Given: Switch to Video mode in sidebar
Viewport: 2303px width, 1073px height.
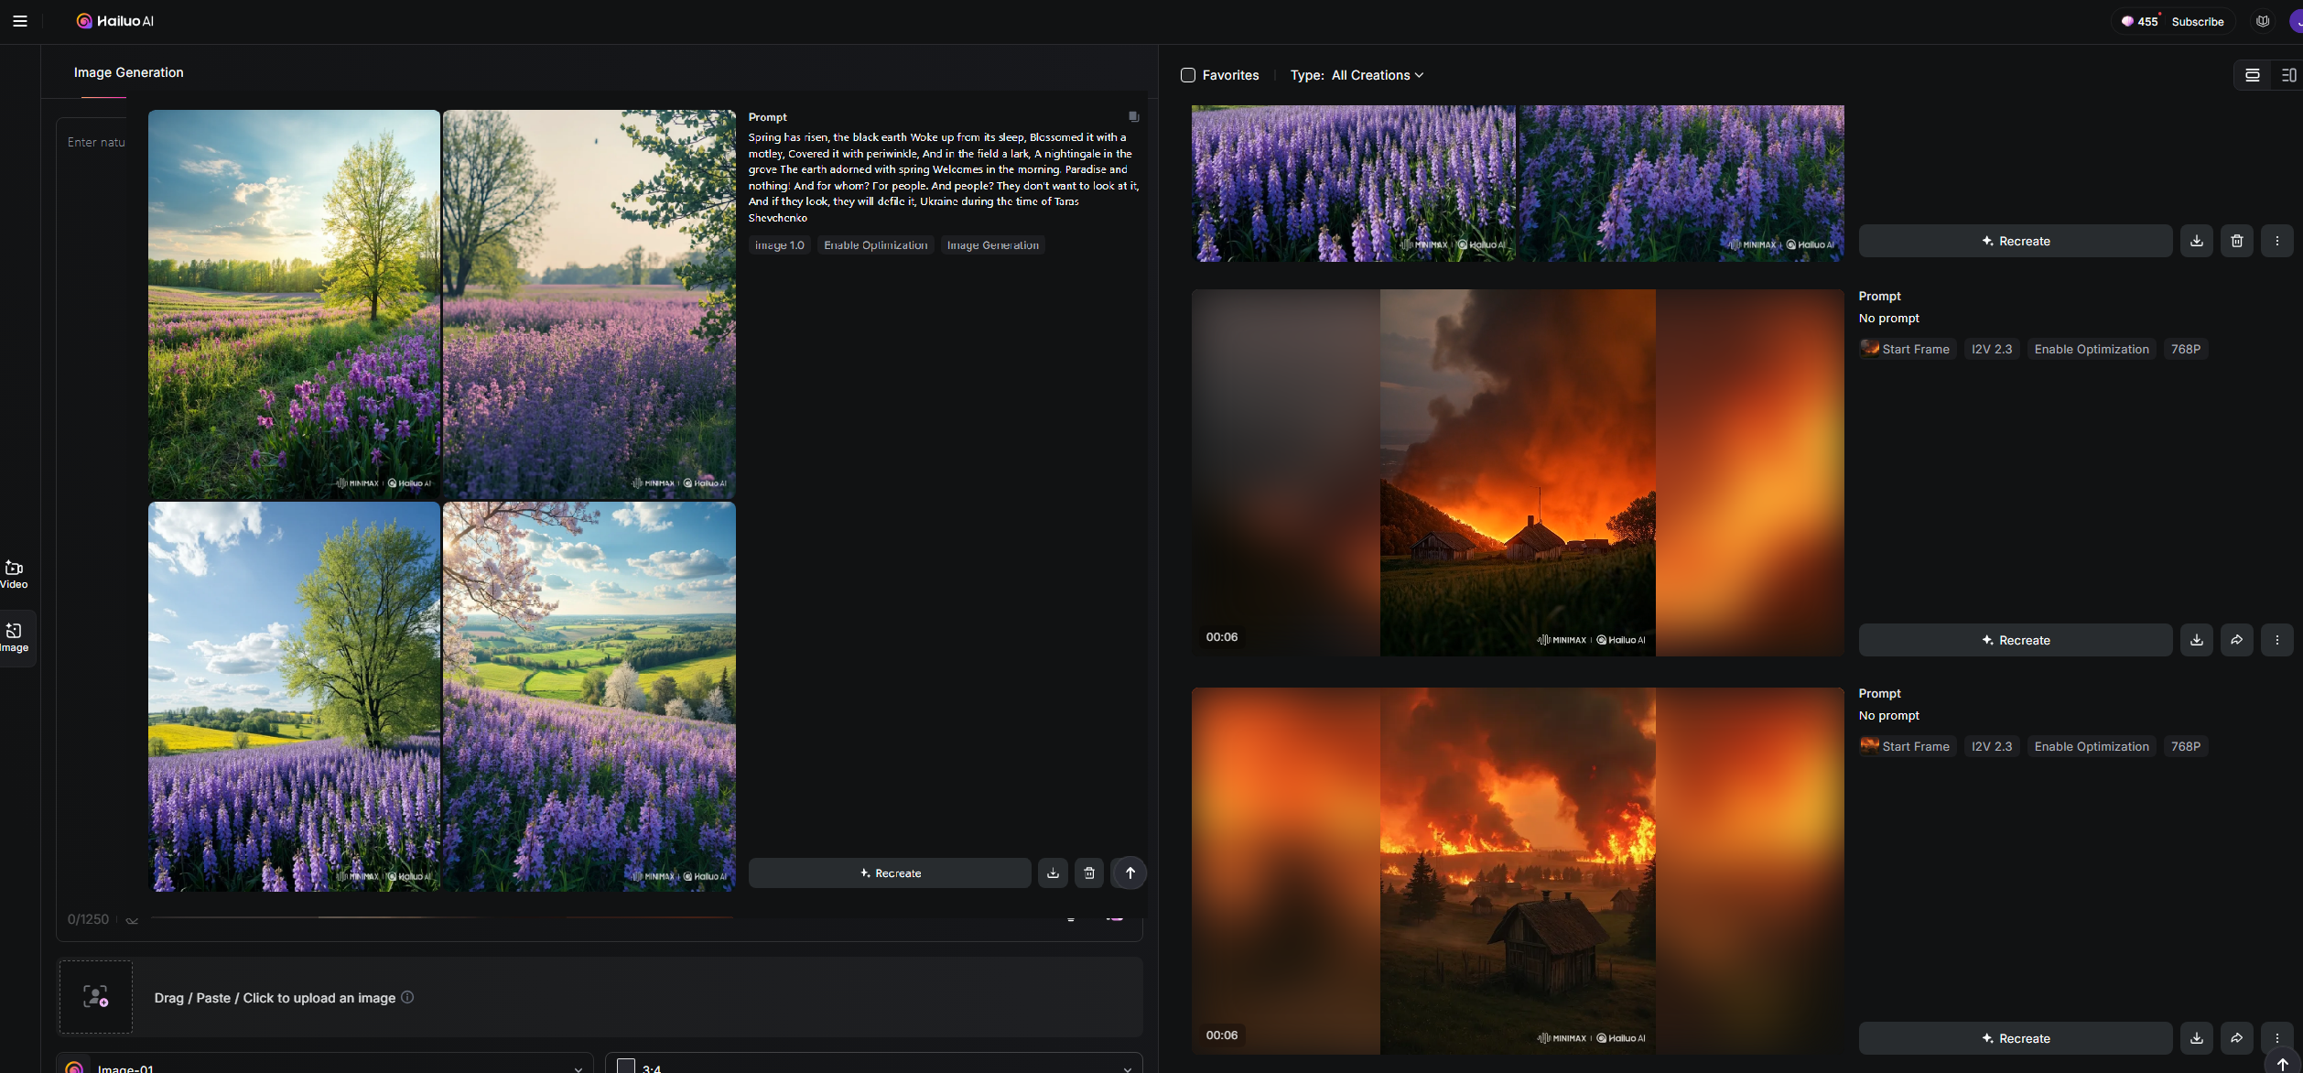Looking at the screenshot, I should (x=15, y=574).
